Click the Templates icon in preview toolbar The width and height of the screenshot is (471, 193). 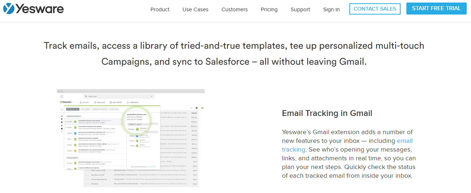[x=95, y=102]
